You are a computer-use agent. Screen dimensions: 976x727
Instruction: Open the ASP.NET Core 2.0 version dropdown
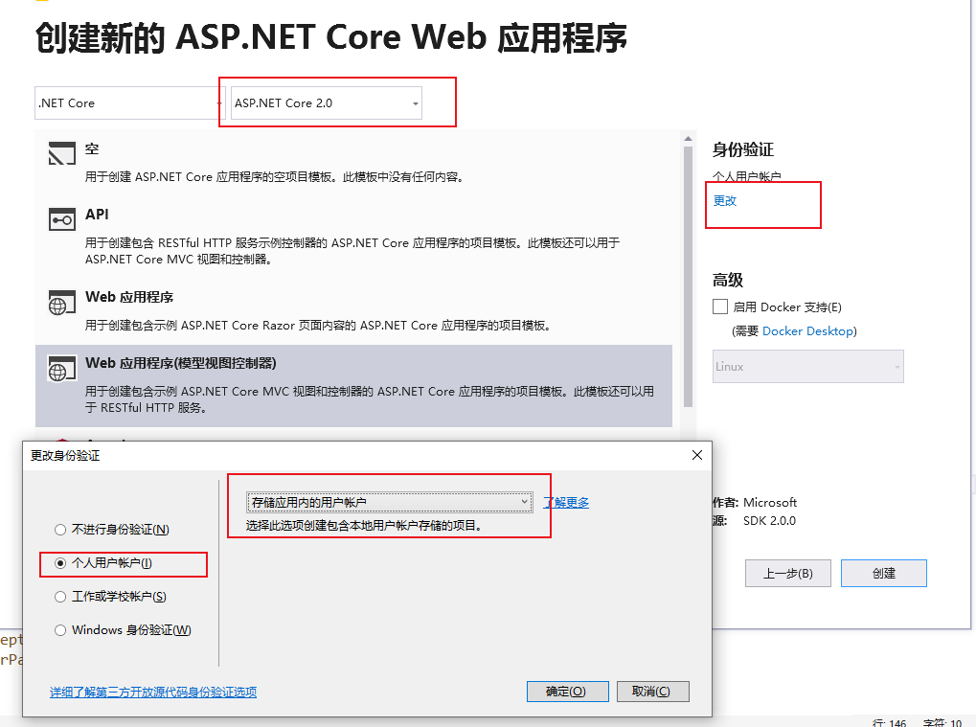(327, 103)
